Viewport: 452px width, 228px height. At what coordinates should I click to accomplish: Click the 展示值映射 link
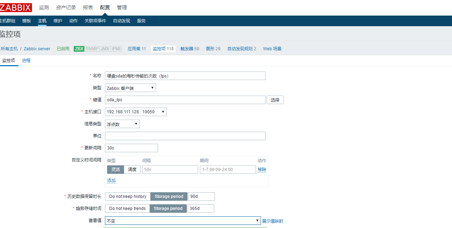(273, 221)
